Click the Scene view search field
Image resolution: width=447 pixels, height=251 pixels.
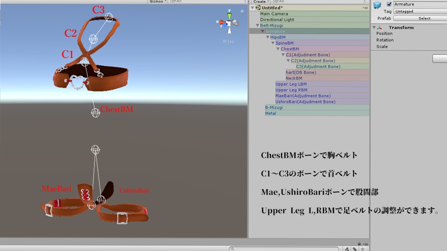click(207, 1)
